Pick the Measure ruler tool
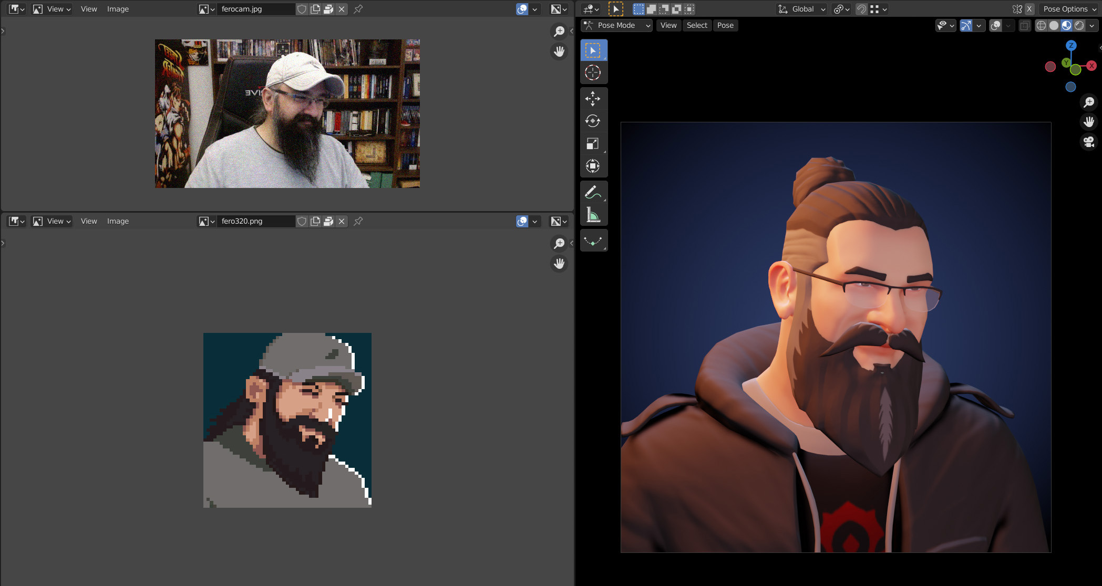Screen dimensions: 1102x586 click(593, 215)
